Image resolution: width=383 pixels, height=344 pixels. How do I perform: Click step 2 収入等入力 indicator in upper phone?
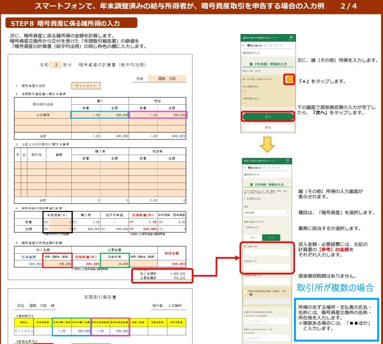click(255, 45)
